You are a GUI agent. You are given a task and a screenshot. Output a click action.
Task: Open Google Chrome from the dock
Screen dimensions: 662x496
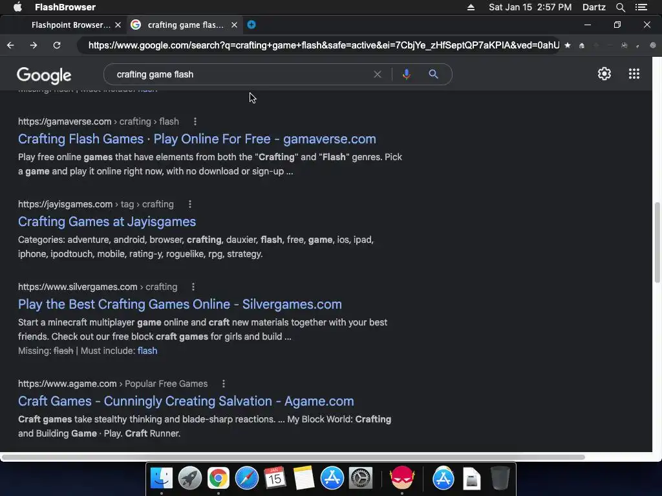218,478
